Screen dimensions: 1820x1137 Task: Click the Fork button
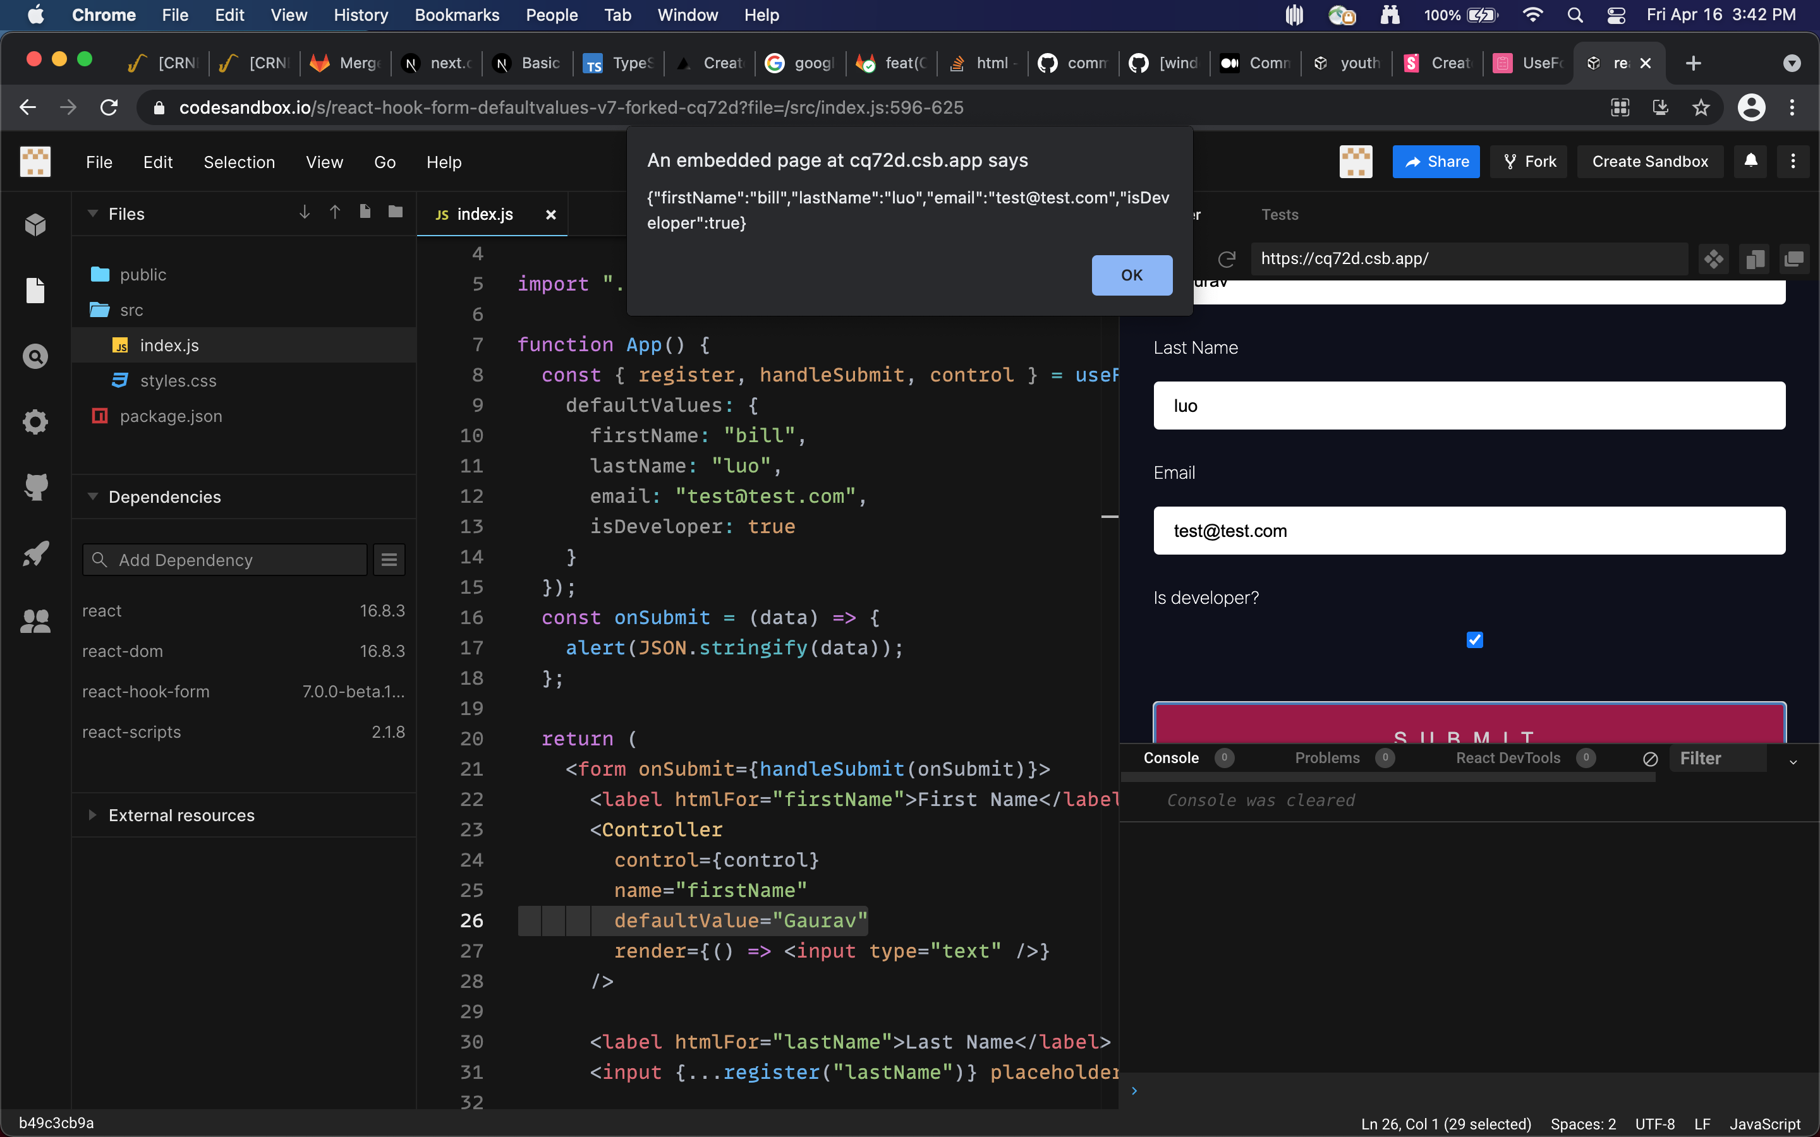tap(1529, 162)
